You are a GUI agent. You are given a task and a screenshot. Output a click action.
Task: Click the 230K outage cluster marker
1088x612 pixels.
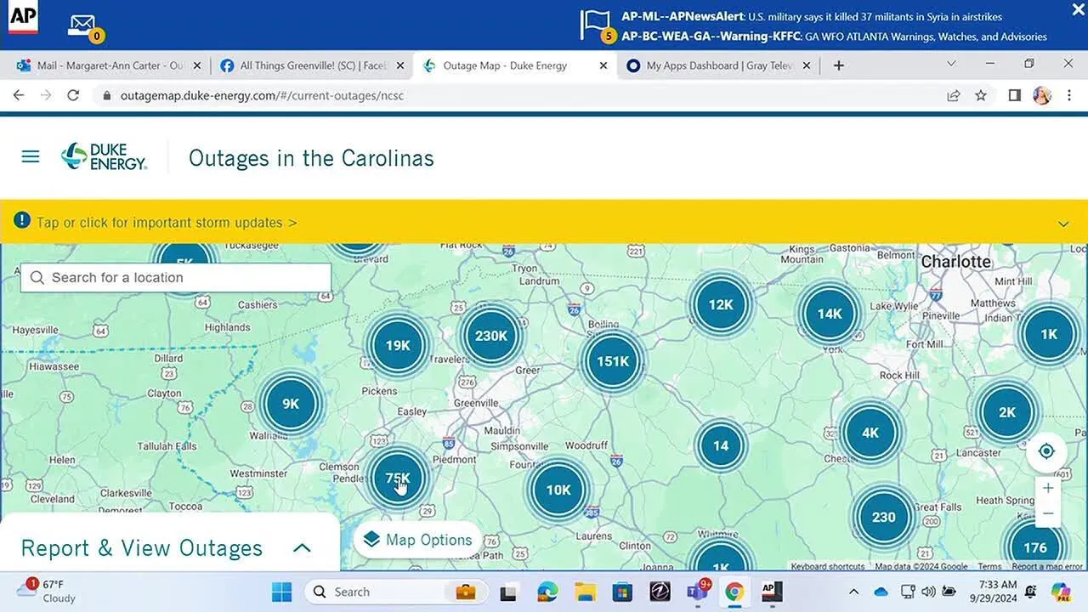(x=491, y=336)
